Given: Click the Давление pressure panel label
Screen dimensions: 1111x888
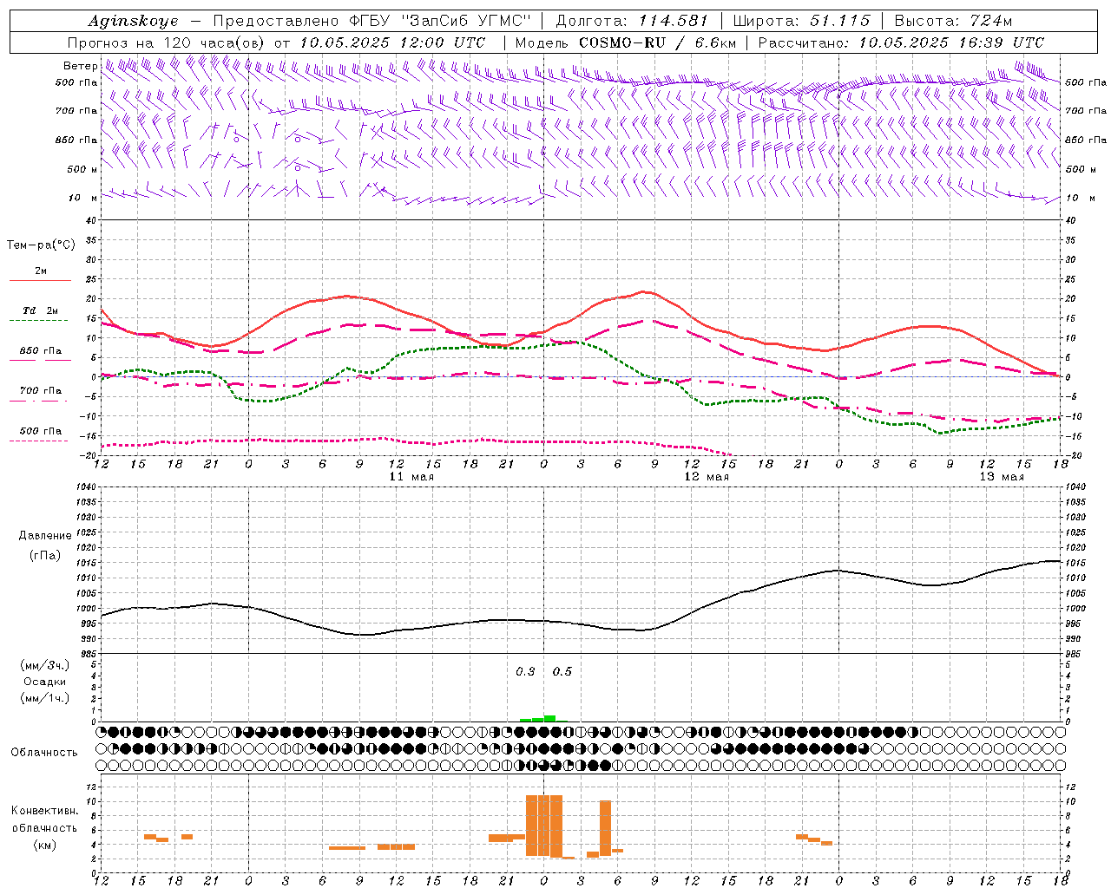Looking at the screenshot, I should pyautogui.click(x=45, y=536).
